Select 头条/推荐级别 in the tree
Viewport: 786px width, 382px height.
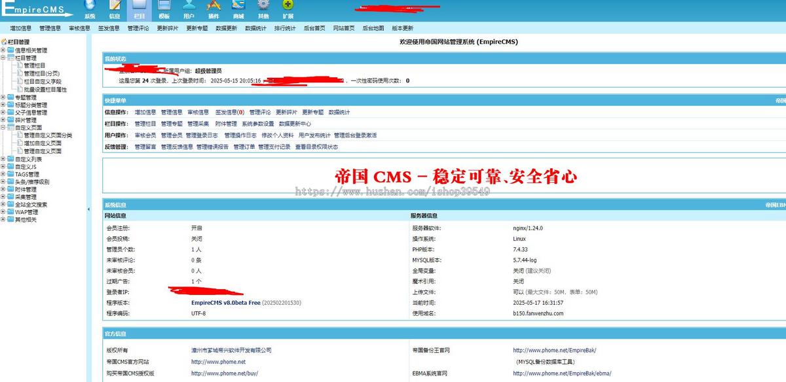point(31,182)
